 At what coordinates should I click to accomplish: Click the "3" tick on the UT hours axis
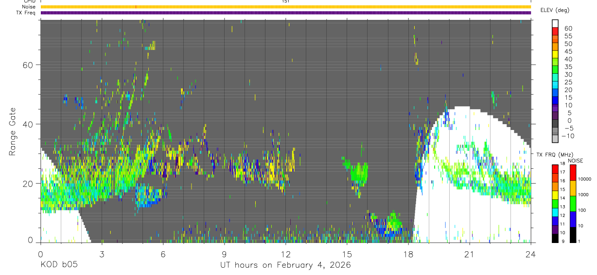(102, 254)
